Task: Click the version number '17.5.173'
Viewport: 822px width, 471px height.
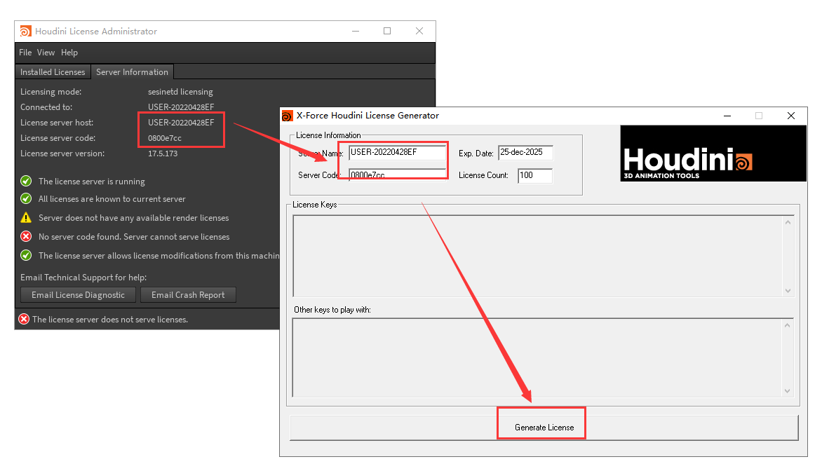Action: 163,153
